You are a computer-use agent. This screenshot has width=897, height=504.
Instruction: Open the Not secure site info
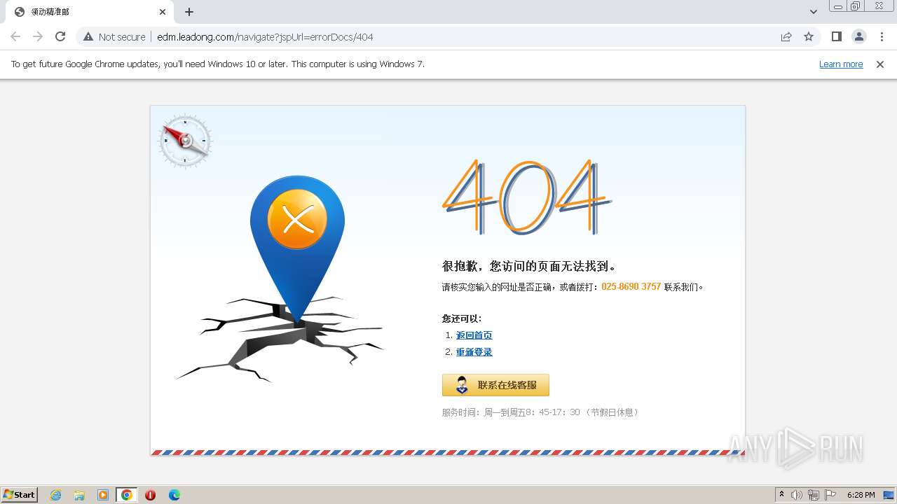tap(114, 36)
